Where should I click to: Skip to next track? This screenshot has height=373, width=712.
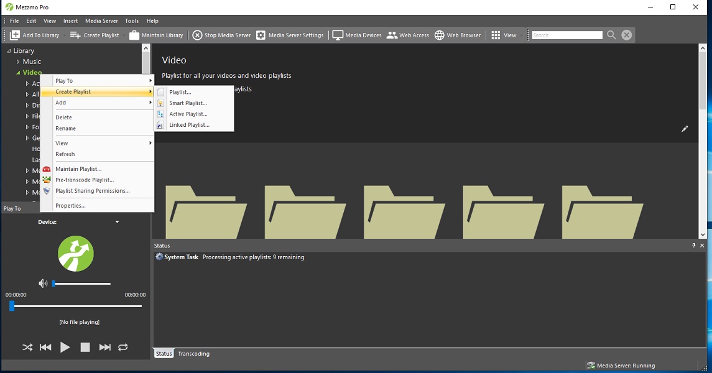(105, 347)
